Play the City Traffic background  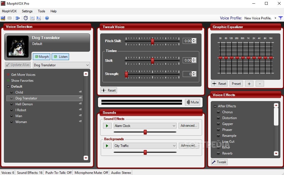(x=107, y=146)
